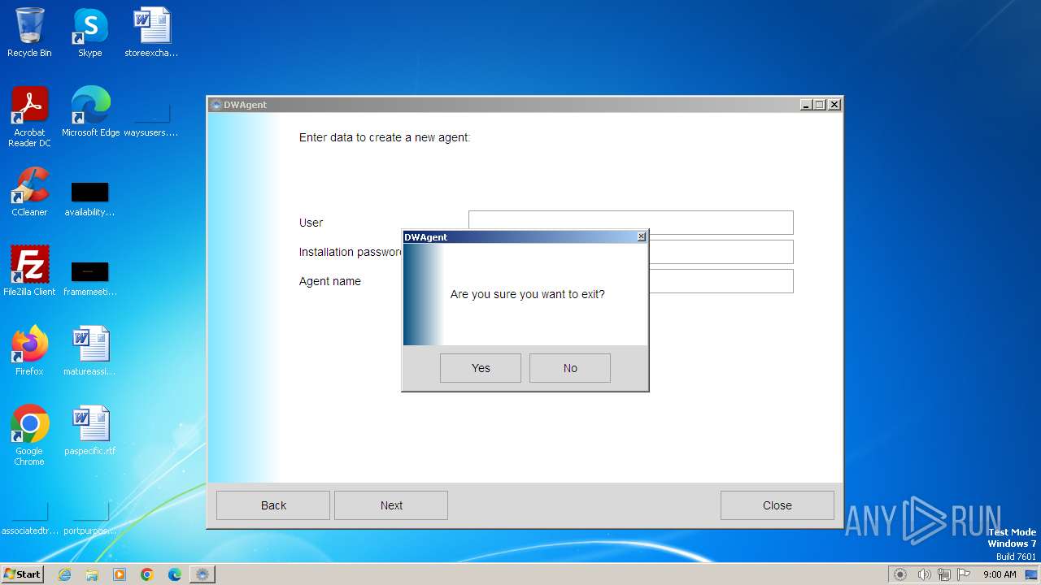Click the 9:00 AM system clock

pos(1000,574)
